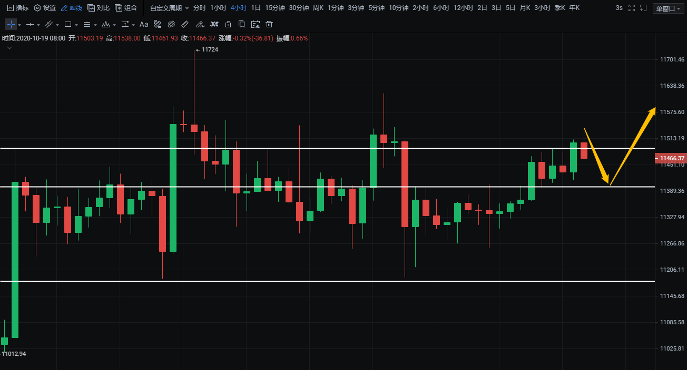Toggle the 画线 drawing toolbar
Viewport: 687px width, 370px height.
tap(71, 8)
